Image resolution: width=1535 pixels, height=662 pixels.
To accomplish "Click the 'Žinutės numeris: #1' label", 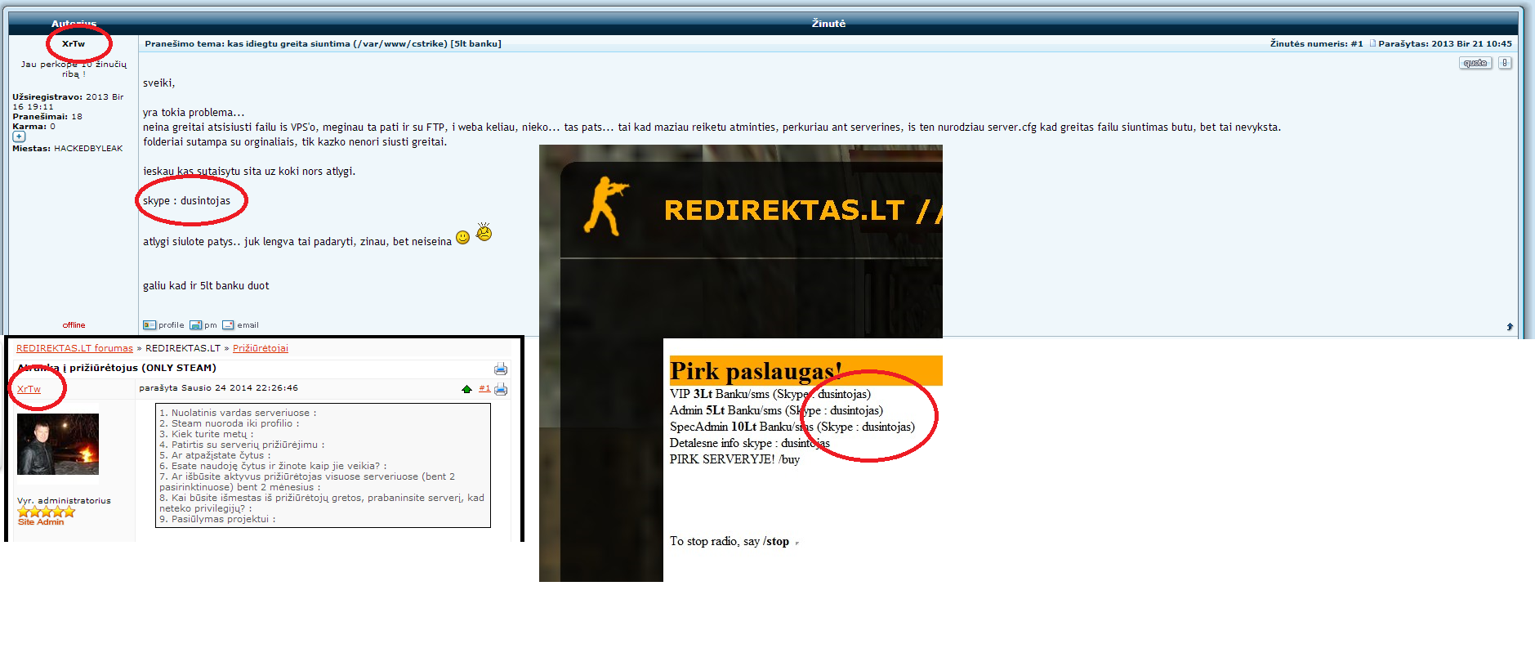I will point(1316,44).
